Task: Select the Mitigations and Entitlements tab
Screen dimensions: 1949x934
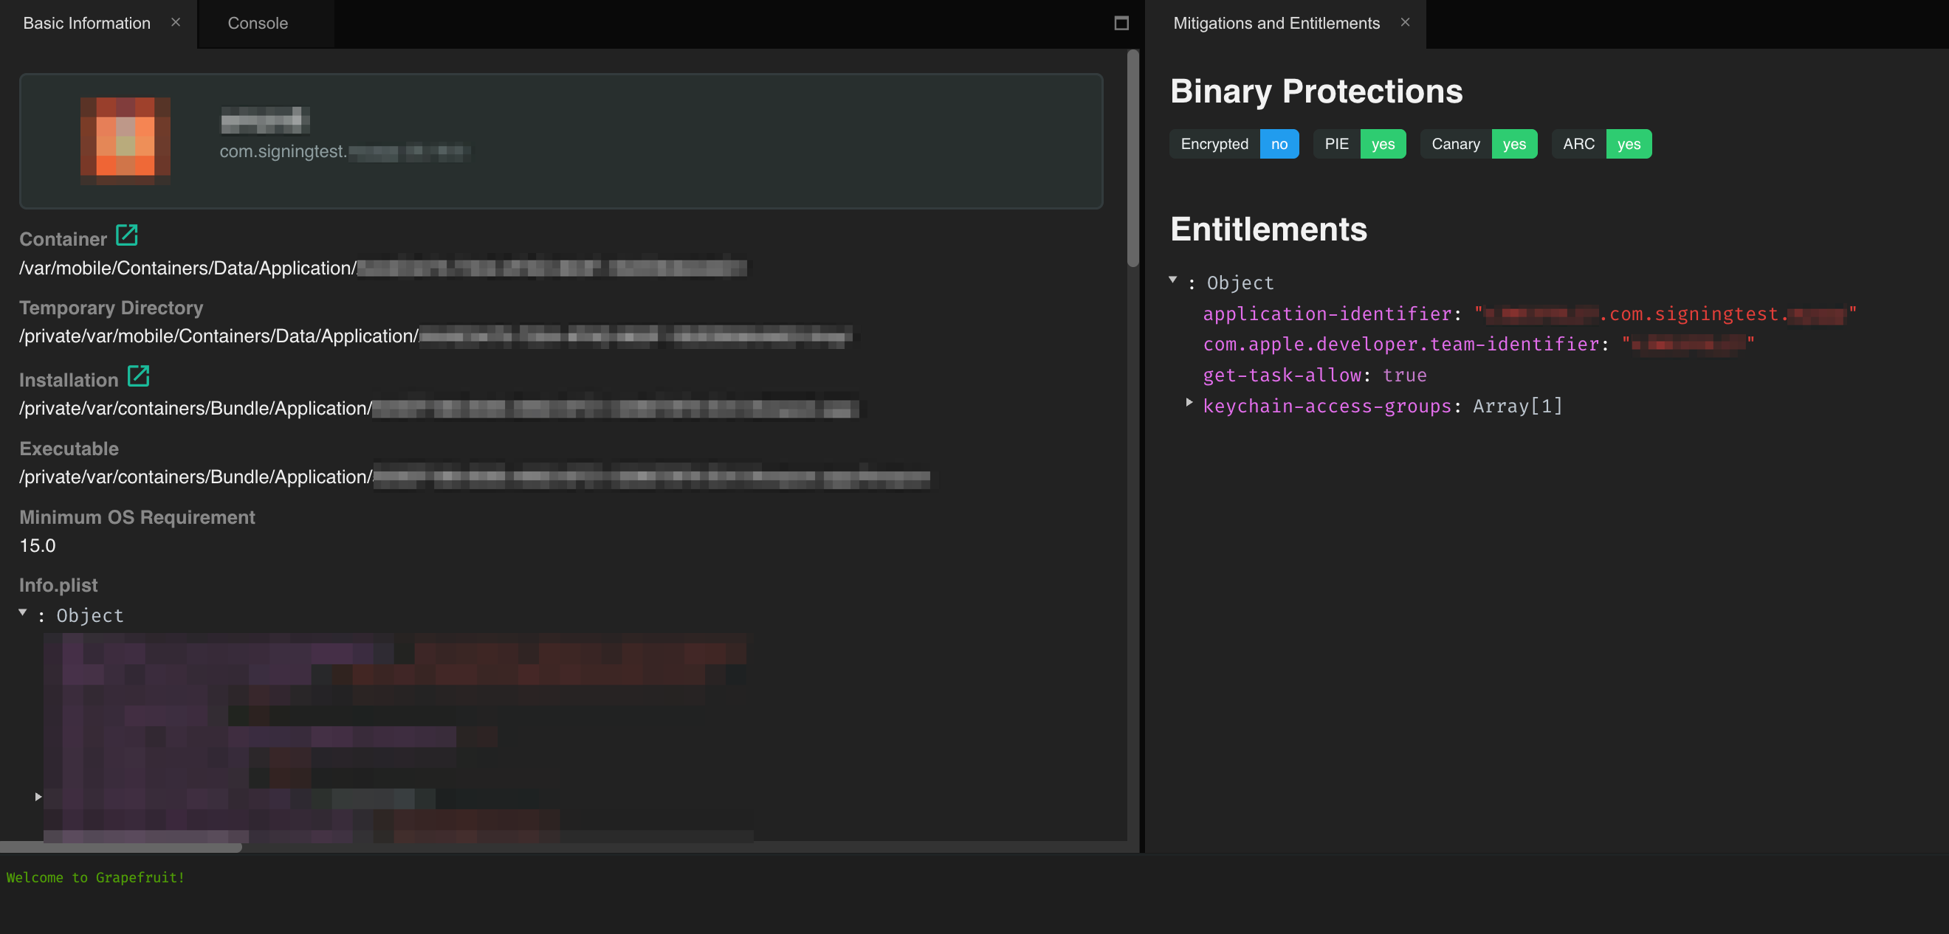Action: point(1276,22)
